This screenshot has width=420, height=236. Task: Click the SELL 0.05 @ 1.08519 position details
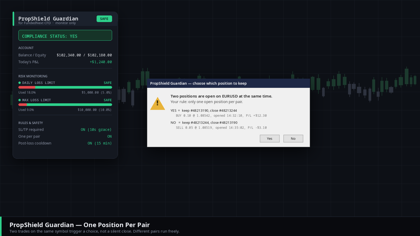point(221,128)
